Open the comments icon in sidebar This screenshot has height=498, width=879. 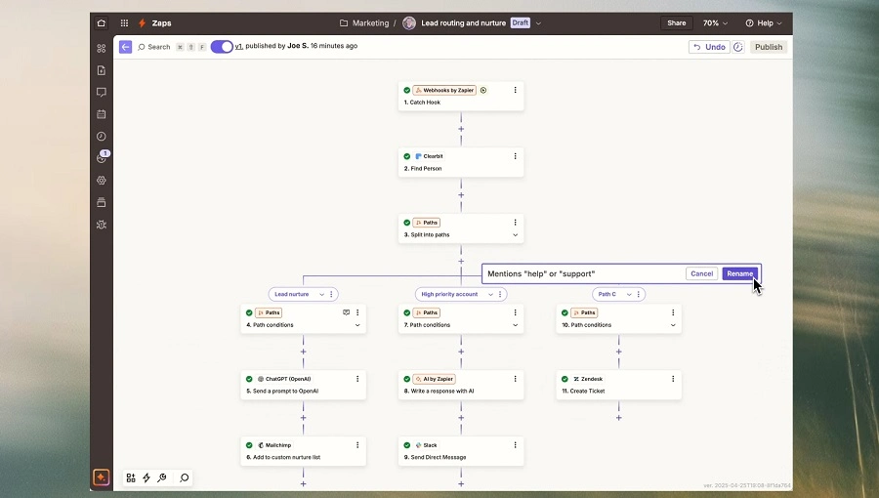click(101, 93)
